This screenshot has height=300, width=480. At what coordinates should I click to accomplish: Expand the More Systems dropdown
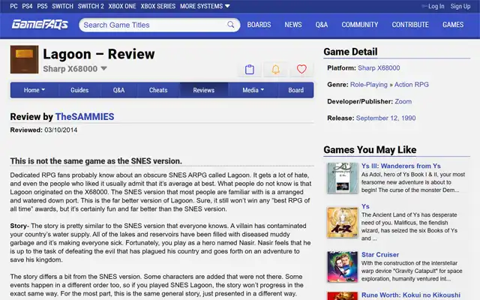(205, 6)
